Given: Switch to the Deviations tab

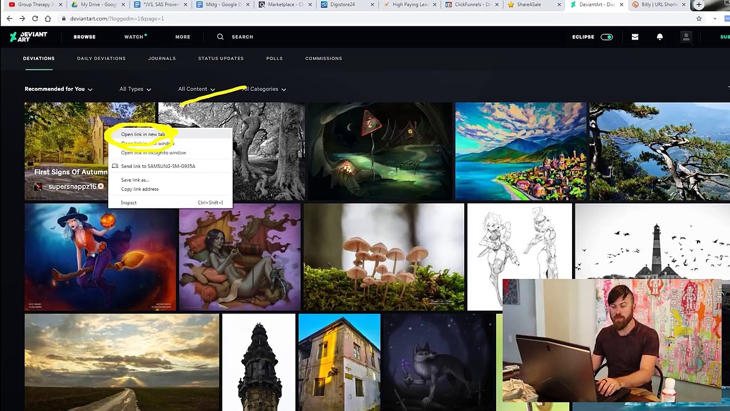Looking at the screenshot, I should coord(39,58).
